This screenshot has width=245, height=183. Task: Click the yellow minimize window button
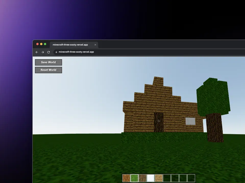[41, 44]
